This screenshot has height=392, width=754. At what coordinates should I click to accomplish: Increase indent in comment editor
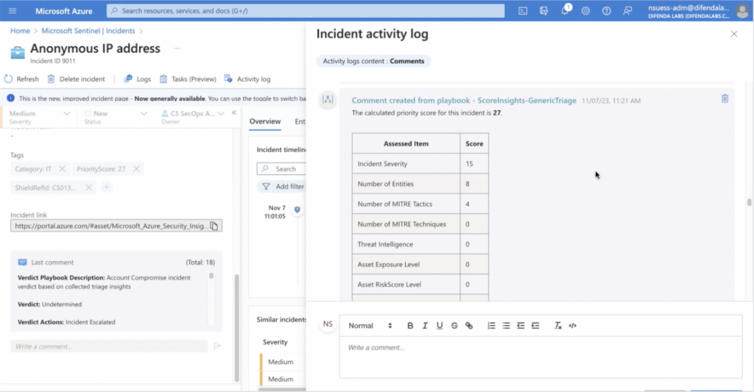coord(535,326)
